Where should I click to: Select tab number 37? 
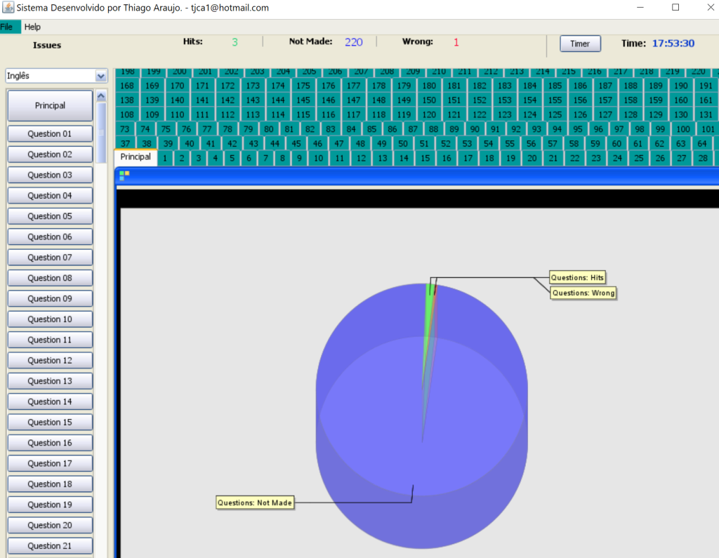(125, 143)
